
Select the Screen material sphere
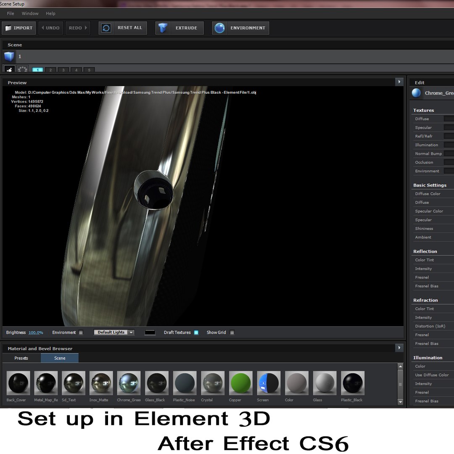pyautogui.click(x=269, y=383)
